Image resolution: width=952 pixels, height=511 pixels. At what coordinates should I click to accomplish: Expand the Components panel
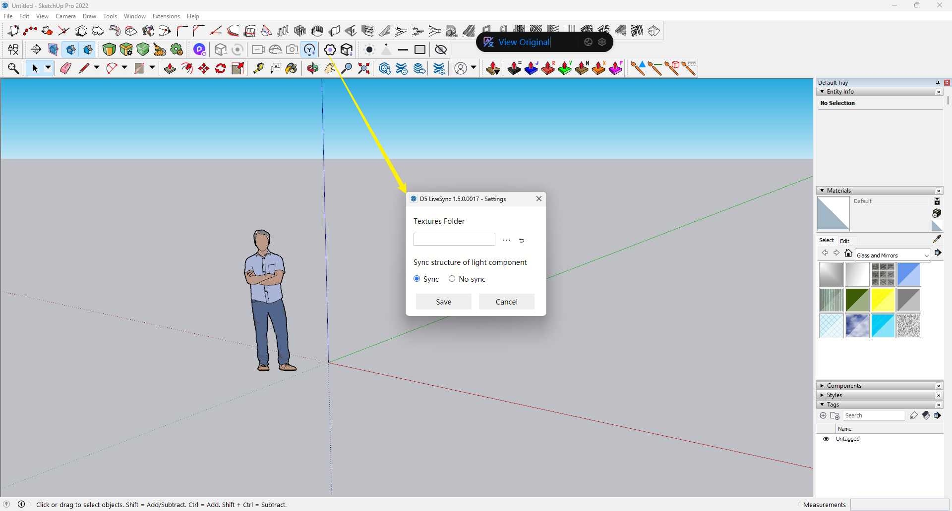pyautogui.click(x=822, y=386)
